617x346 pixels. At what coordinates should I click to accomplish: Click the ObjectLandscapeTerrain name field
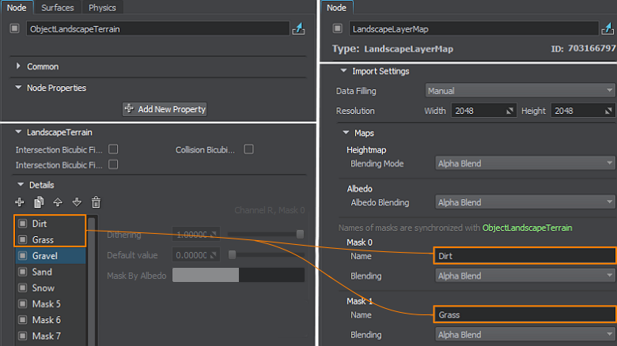click(157, 28)
